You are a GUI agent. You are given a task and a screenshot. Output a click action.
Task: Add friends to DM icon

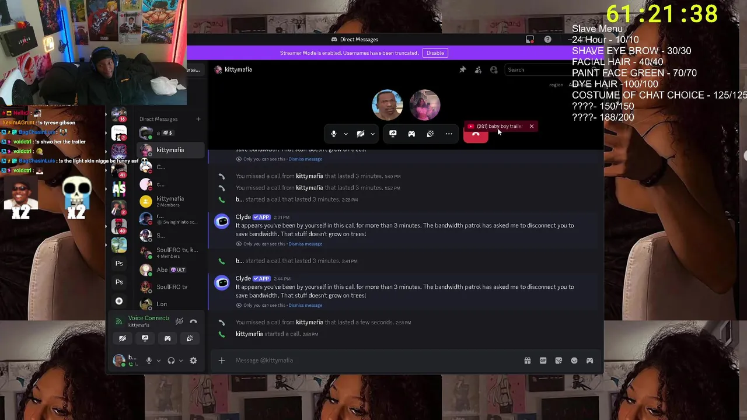point(478,69)
